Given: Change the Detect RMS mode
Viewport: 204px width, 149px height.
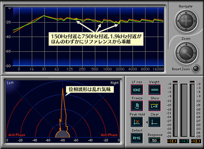Looking at the screenshot, I should [137, 138].
